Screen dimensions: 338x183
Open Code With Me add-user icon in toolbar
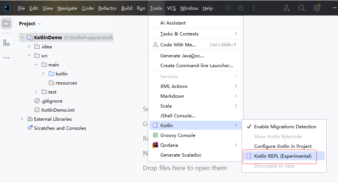click(x=287, y=8)
